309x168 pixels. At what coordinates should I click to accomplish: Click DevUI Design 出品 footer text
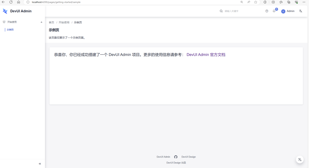click(176, 163)
